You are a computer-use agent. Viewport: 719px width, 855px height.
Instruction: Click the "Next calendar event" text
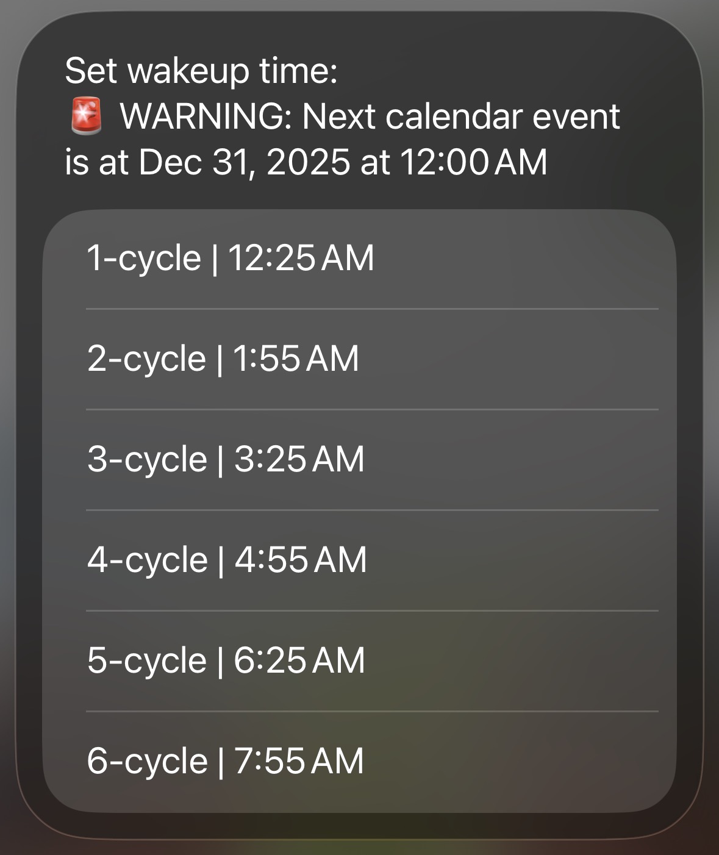coord(460,116)
